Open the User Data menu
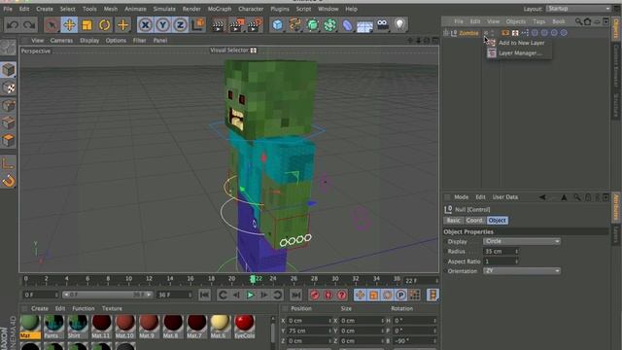This screenshot has height=350, width=622. tap(505, 197)
